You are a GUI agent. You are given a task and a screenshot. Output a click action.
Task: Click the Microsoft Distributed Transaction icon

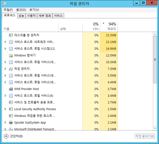(11, 129)
